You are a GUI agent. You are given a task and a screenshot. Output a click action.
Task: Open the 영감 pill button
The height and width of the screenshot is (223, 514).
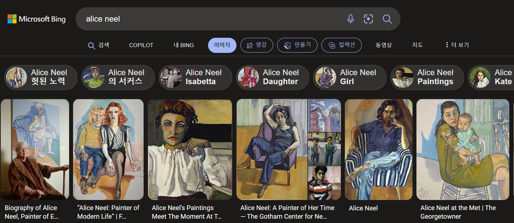[x=257, y=45]
